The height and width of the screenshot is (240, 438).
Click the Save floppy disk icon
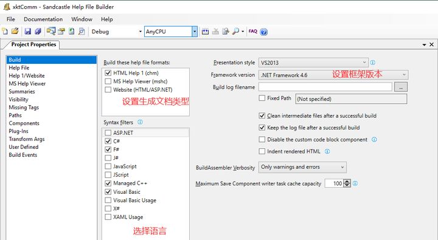(27, 31)
